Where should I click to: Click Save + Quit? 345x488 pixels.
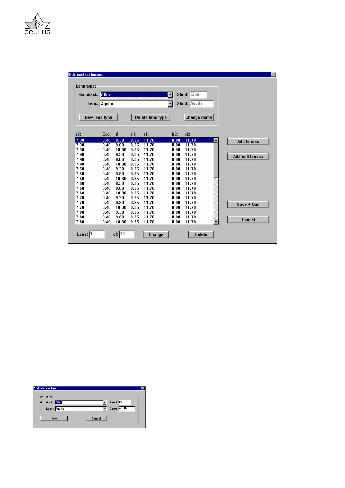coord(248,205)
